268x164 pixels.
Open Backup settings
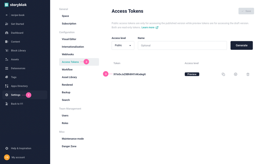(66, 92)
